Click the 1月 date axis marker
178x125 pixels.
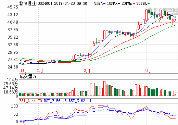(x=23, y=71)
